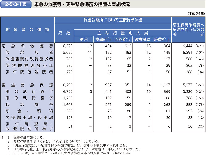Click parenthesized value (861) in 更生緊急保護 row
The width and height of the screenshot is (206, 155).
(200, 85)
